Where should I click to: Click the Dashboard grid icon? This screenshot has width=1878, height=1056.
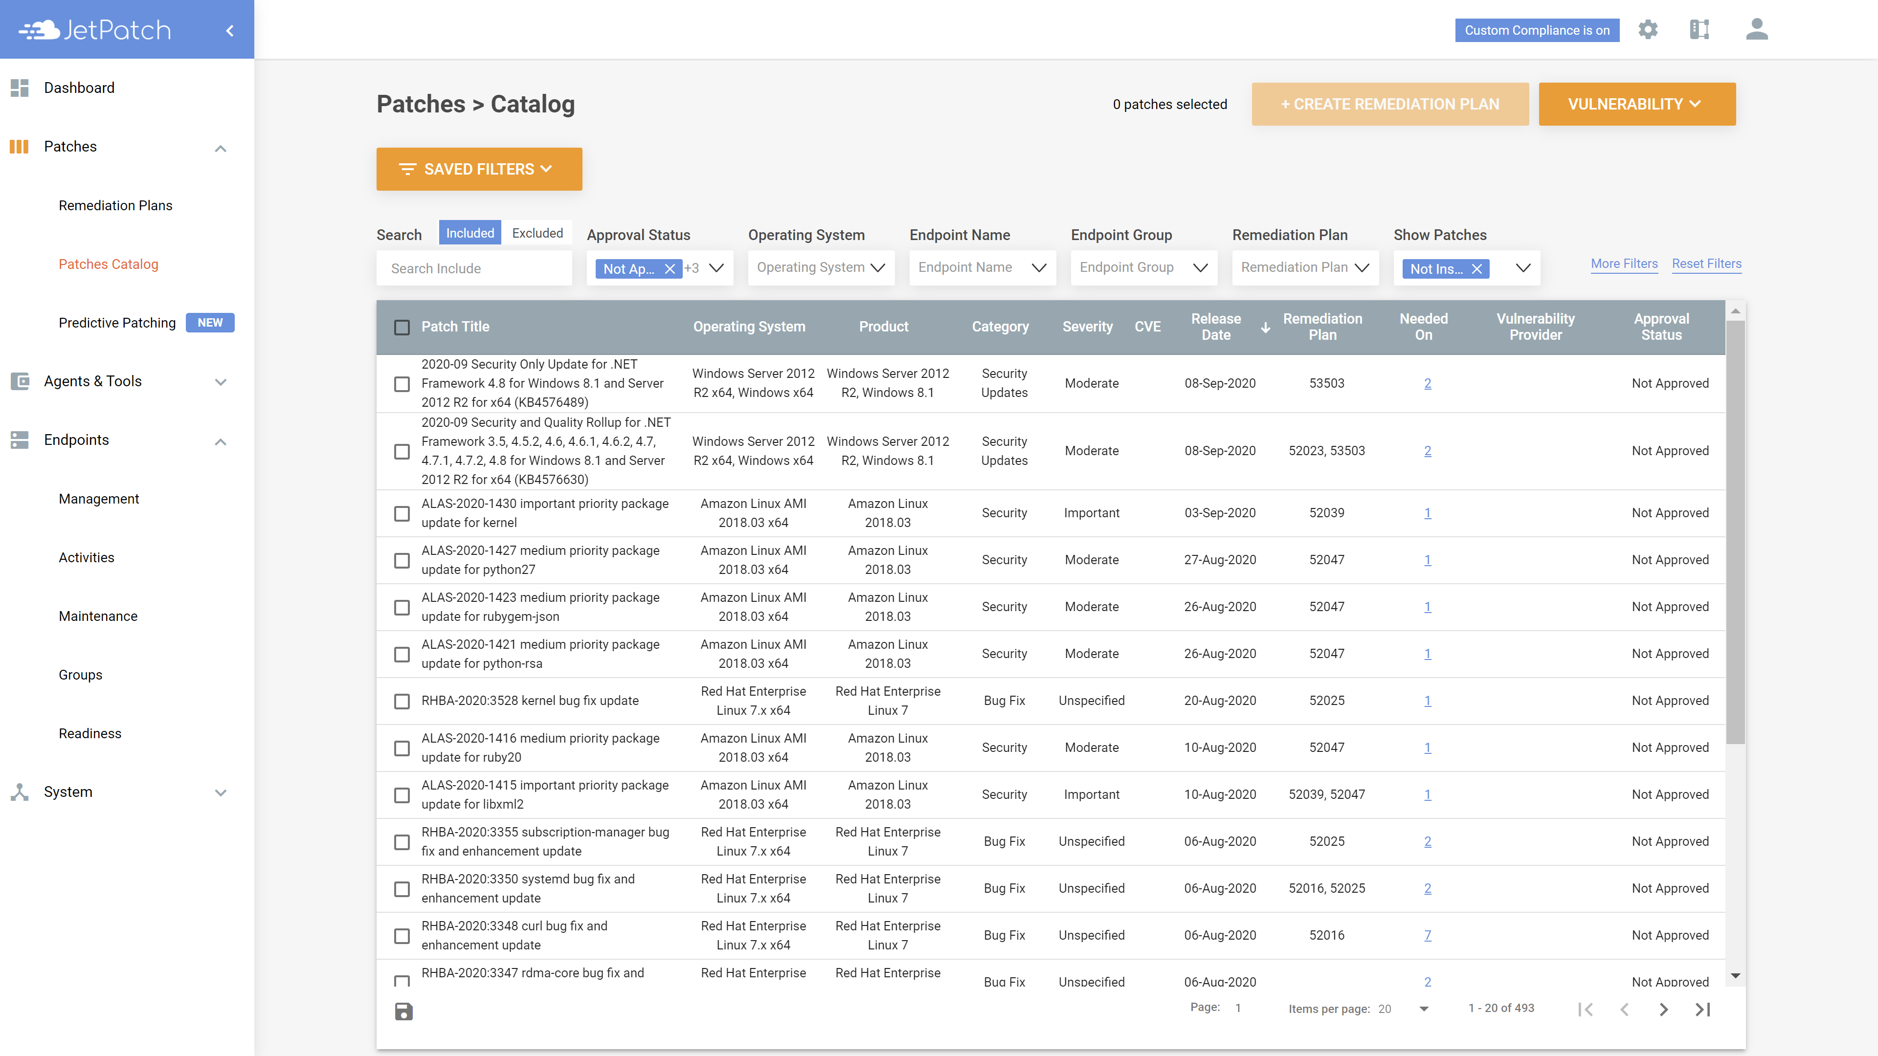[20, 88]
